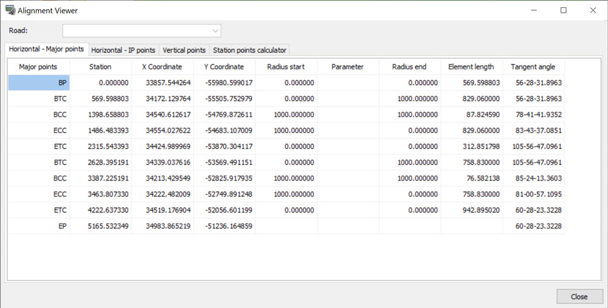Click the X Coordinate column header

click(162, 67)
